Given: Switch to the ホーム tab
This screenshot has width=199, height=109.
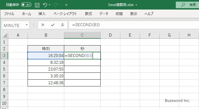Looking at the screenshot, I should pyautogui.click(x=27, y=14).
